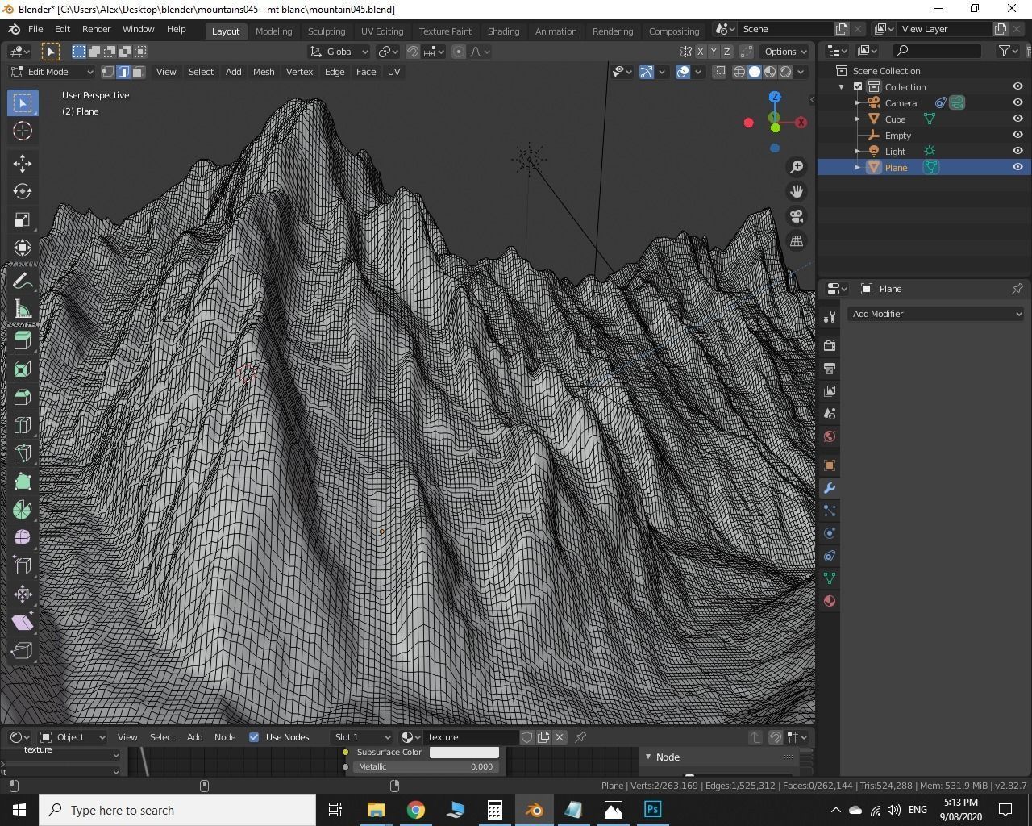Choose the Bevel tool
Screen dimensions: 1032x826
pyautogui.click(x=22, y=397)
